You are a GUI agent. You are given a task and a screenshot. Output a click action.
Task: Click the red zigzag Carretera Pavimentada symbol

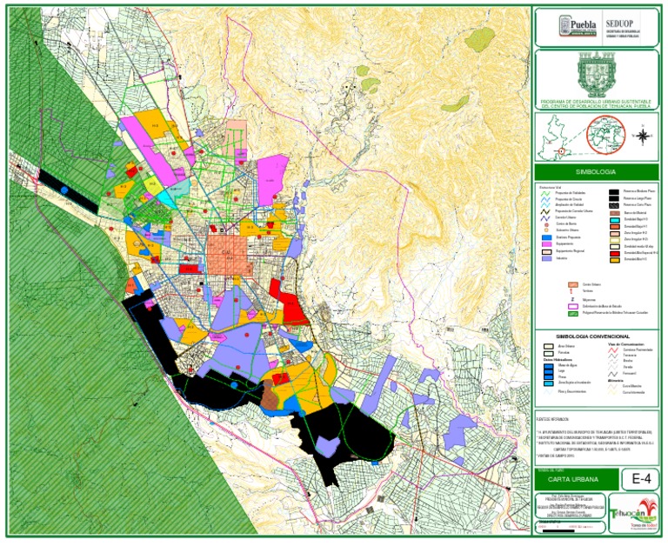(x=613, y=350)
